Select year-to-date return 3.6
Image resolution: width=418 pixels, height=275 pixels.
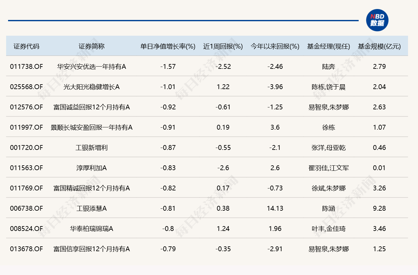(275, 127)
